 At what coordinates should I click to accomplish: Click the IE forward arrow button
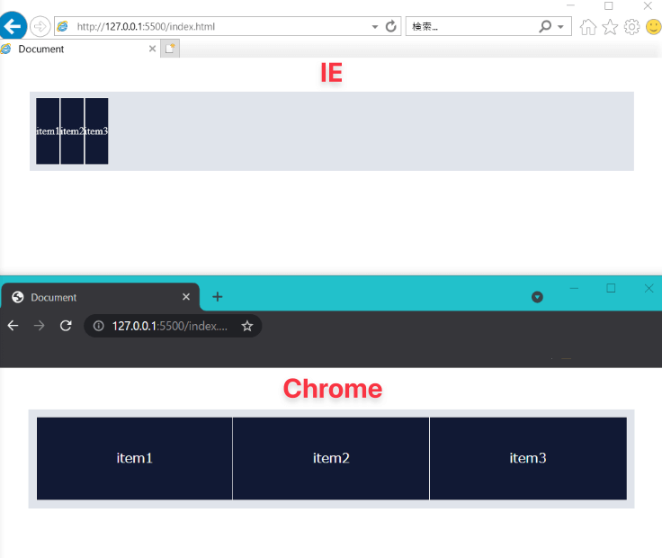click(x=40, y=27)
